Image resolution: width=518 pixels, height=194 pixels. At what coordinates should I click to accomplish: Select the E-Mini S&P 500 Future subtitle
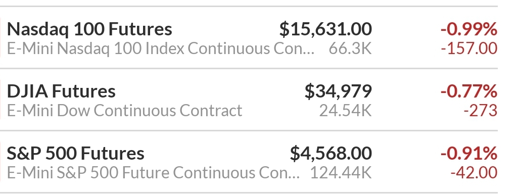[x=153, y=173]
